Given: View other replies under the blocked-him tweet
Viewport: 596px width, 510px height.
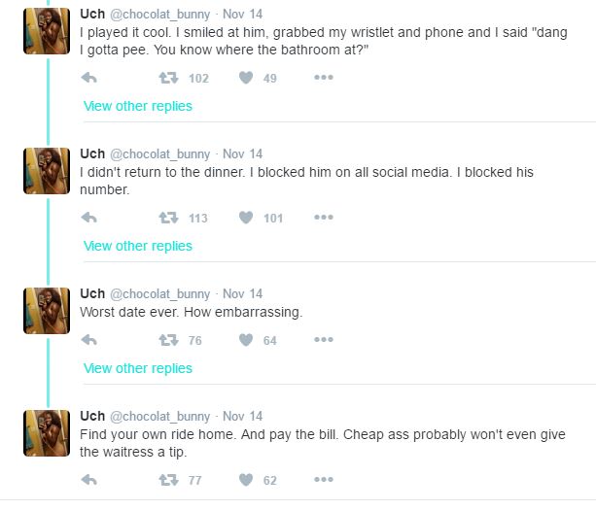Looking at the screenshot, I should click(x=138, y=246).
